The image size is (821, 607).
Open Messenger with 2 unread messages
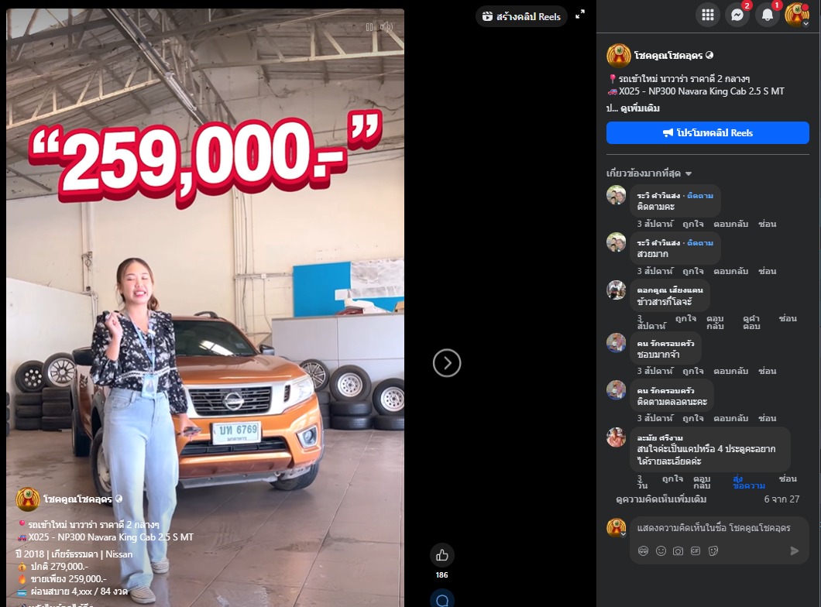[737, 15]
